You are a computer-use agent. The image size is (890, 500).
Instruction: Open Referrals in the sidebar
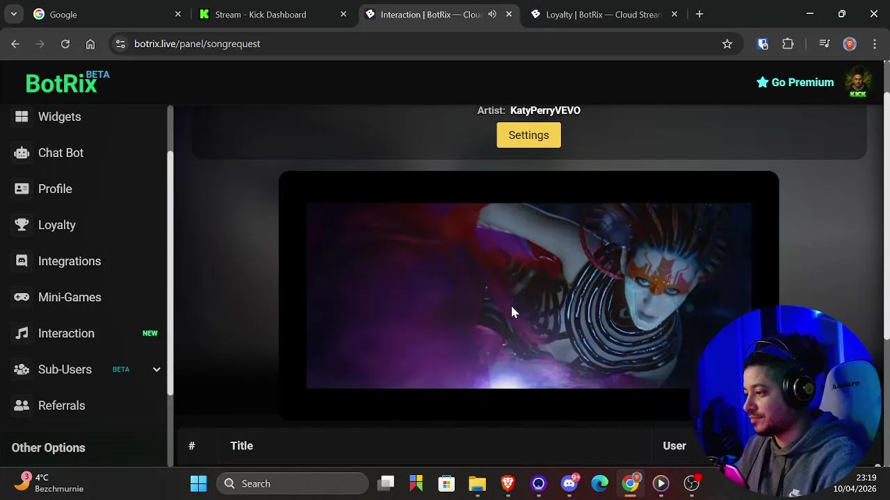[61, 406]
